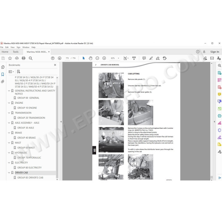
Task: Click the find current bookmark icon
Action: point(18,72)
